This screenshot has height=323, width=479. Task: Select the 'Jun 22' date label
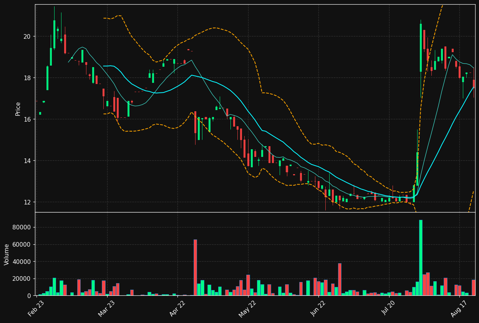(318, 308)
